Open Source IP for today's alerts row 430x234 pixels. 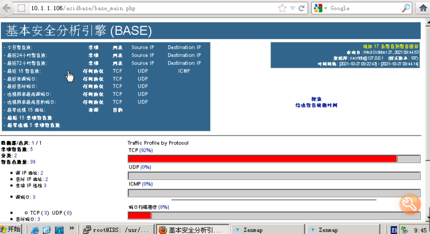coord(143,47)
